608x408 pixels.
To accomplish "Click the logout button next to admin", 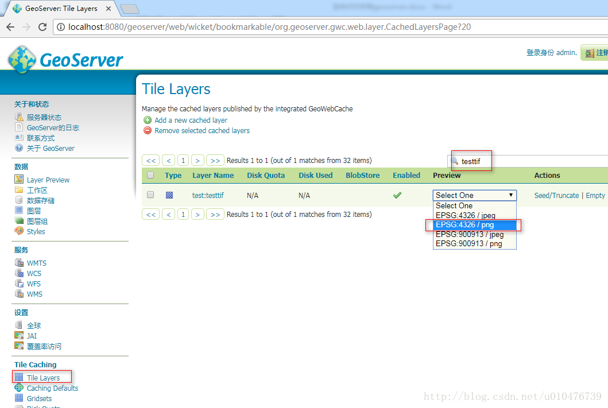I will 595,53.
